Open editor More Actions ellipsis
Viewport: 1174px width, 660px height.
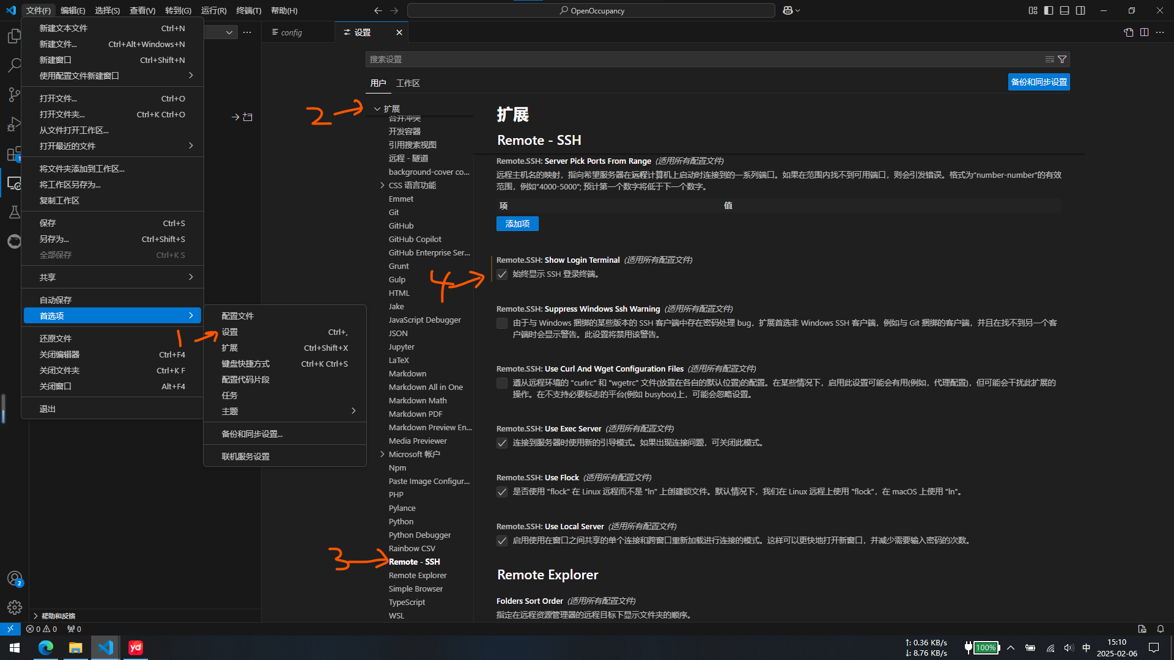[x=1160, y=32]
